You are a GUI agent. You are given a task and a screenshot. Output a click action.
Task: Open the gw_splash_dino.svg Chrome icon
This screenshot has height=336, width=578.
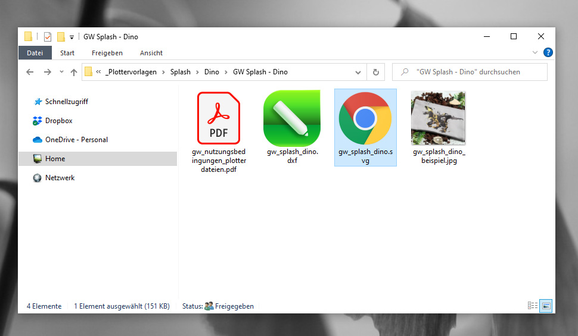coord(365,118)
